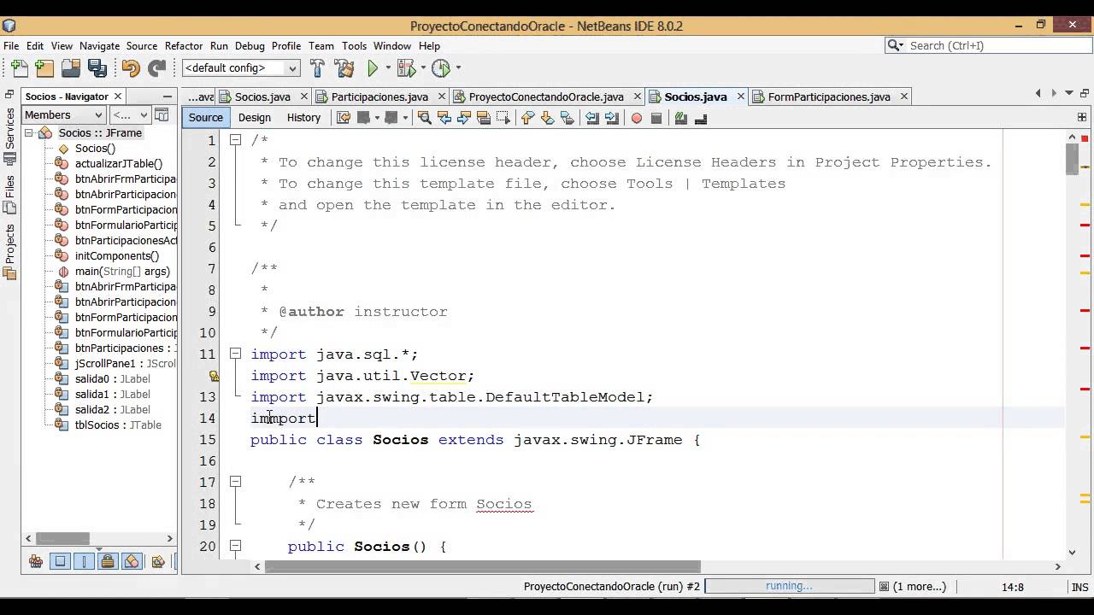Open the Refactor menu
The image size is (1094, 615).
point(184,46)
